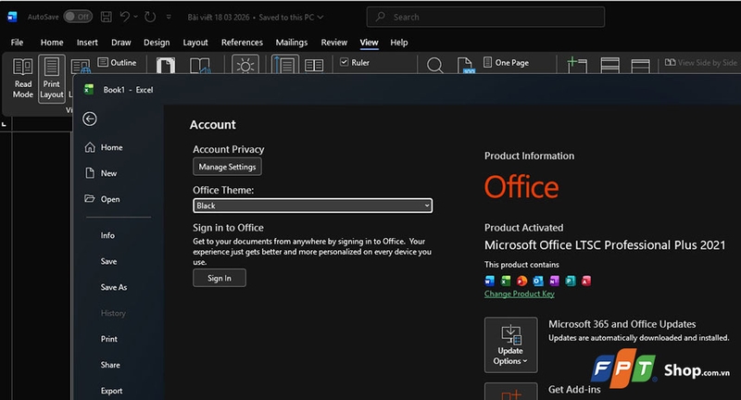
Task: Select Vertical page movement in Word
Action: (285, 65)
